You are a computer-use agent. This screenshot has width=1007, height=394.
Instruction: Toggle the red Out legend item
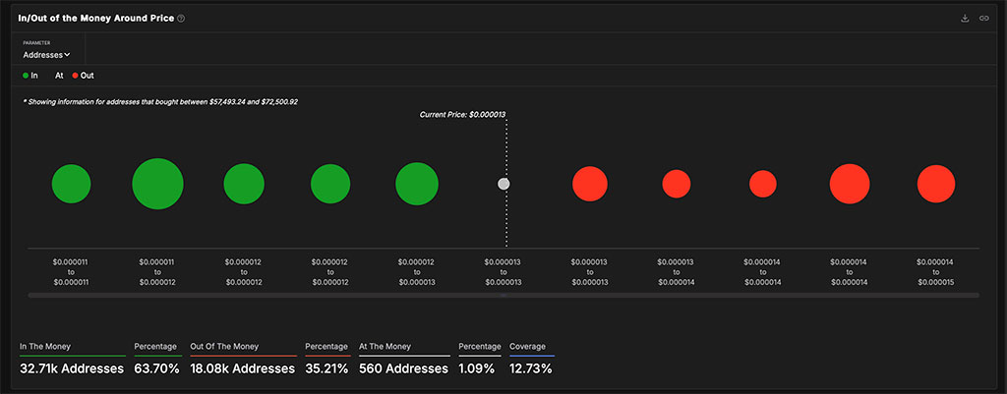83,75
